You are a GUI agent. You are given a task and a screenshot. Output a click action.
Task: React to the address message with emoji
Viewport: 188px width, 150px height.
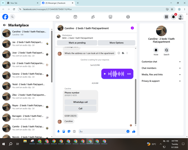click(x=119, y=53)
